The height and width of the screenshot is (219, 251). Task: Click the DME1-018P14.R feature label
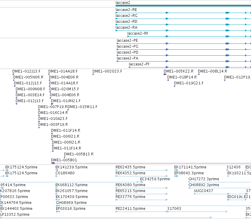click(182, 77)
